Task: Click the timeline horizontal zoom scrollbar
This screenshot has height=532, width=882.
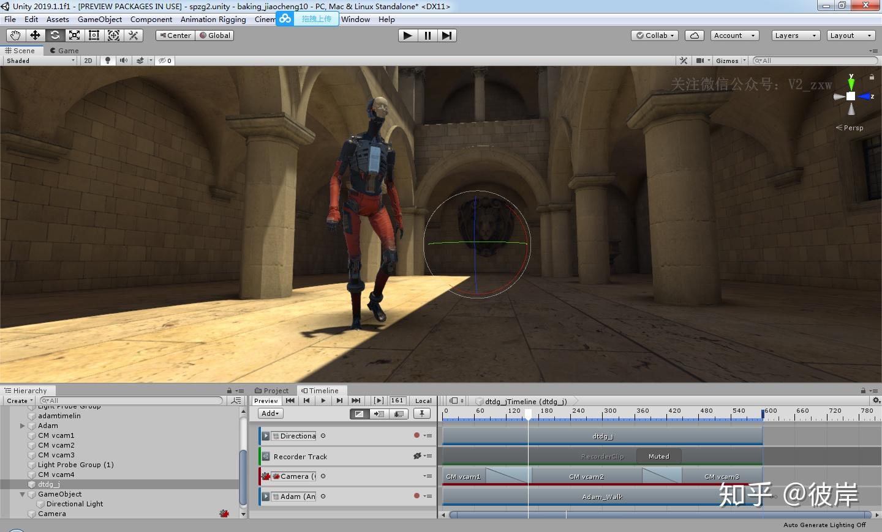Action: coord(660,515)
